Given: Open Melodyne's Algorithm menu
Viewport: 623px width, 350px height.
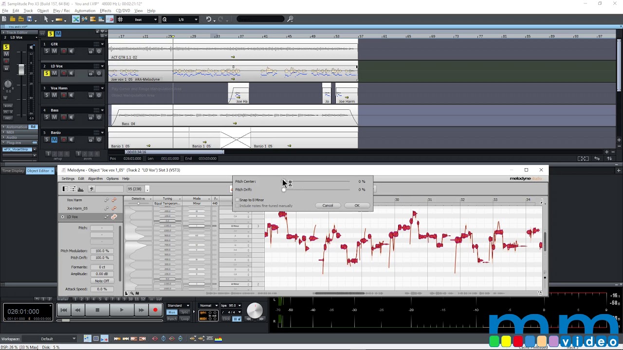Looking at the screenshot, I should tap(95, 179).
